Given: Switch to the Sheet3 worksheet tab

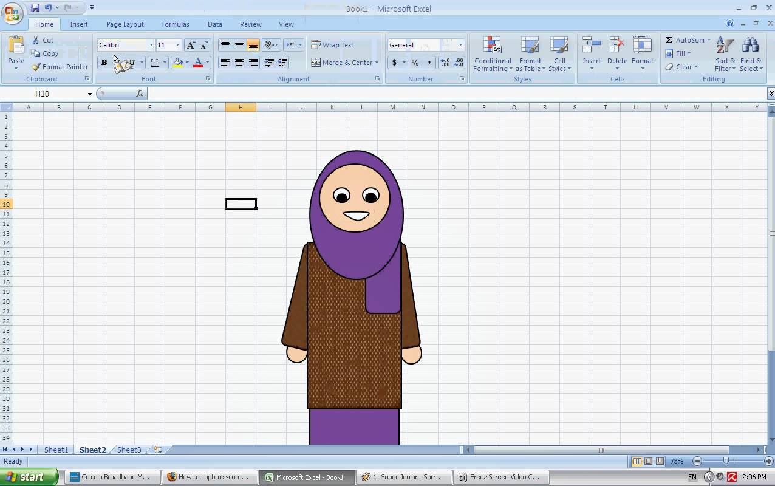Looking at the screenshot, I should coord(128,450).
